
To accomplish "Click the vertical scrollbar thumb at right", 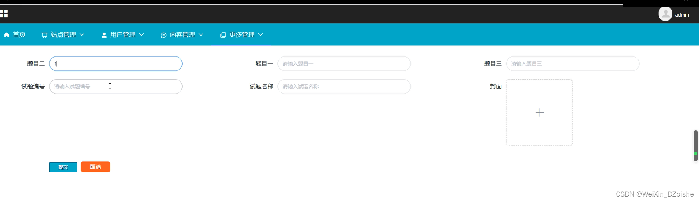I will point(695,146).
